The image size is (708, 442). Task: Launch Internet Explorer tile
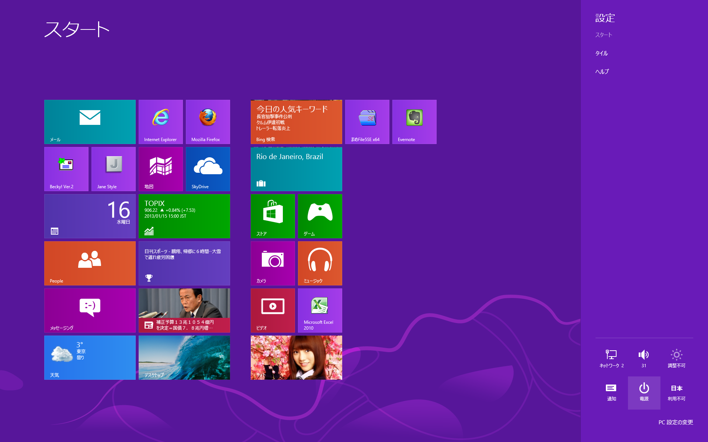point(160,122)
